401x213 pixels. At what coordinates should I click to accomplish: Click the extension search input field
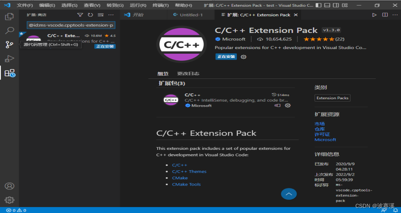coord(71,25)
